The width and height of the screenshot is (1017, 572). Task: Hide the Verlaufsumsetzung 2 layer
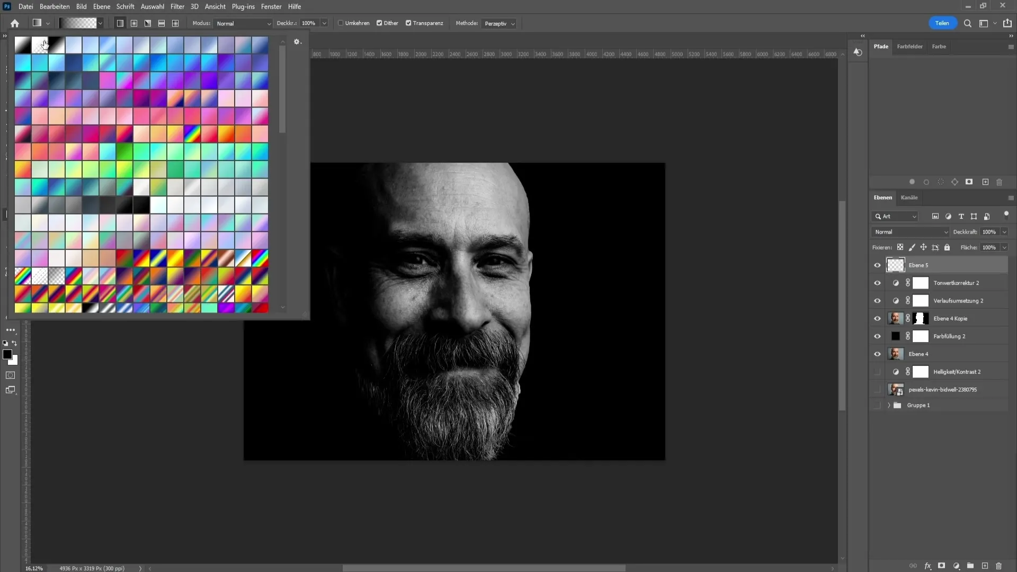tap(877, 301)
